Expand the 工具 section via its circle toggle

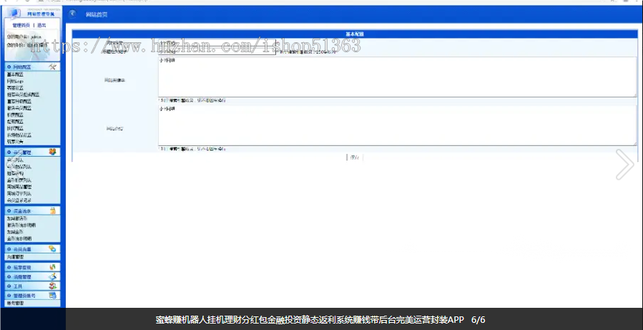coord(9,286)
